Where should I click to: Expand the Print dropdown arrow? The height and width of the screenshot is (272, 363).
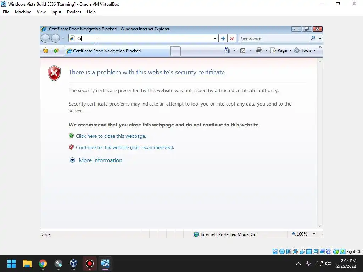pyautogui.click(x=267, y=50)
